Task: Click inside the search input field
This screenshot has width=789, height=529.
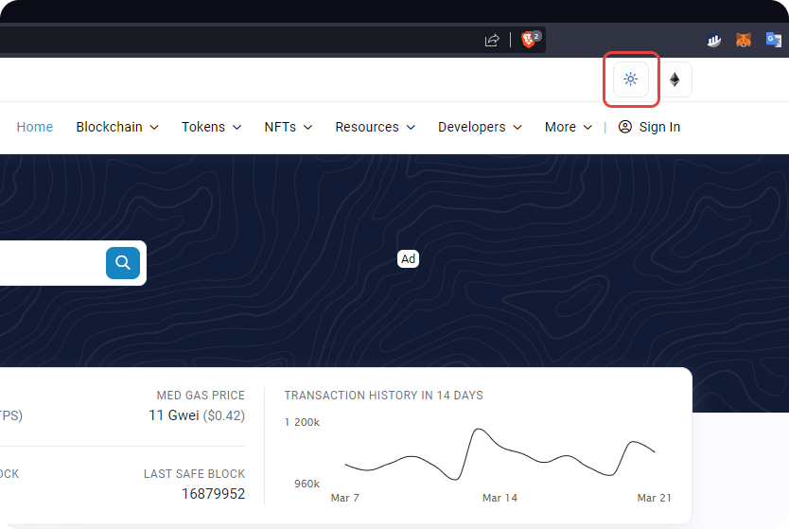Action: tap(47, 262)
